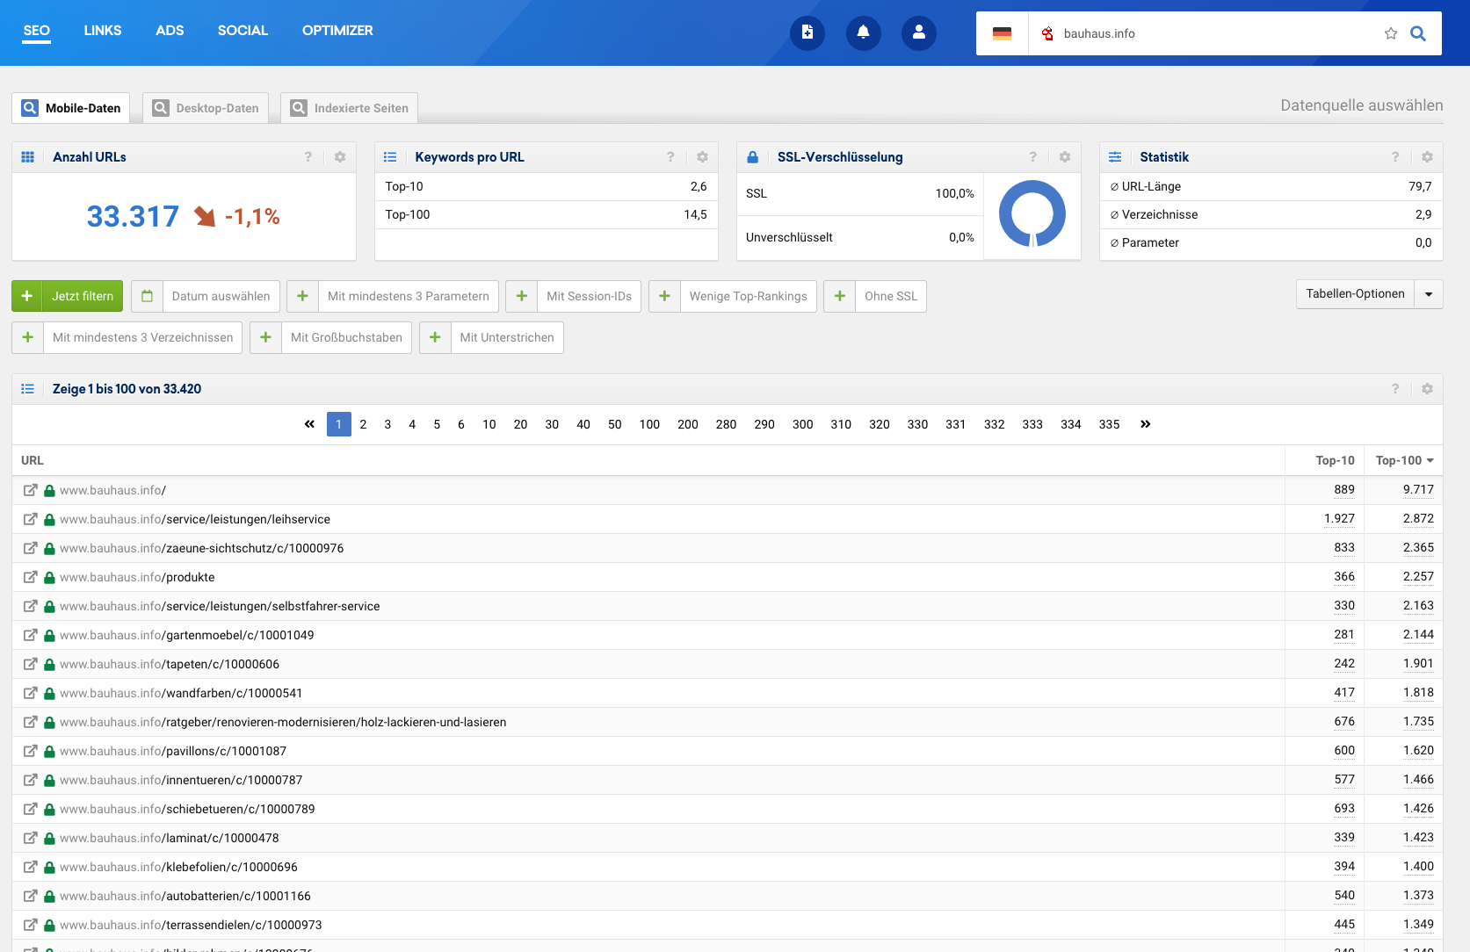The width and height of the screenshot is (1470, 952).
Task: Open the Keywords pro URL help question mark
Action: pos(670,157)
